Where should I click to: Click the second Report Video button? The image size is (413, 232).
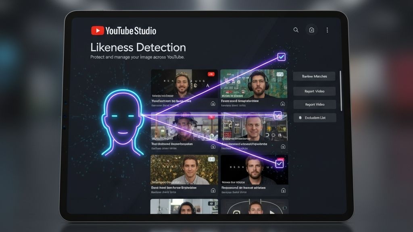pos(315,104)
